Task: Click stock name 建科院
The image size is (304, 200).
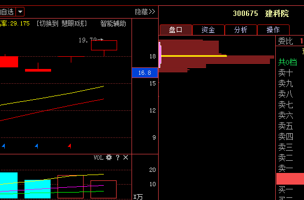Action: (x=277, y=13)
